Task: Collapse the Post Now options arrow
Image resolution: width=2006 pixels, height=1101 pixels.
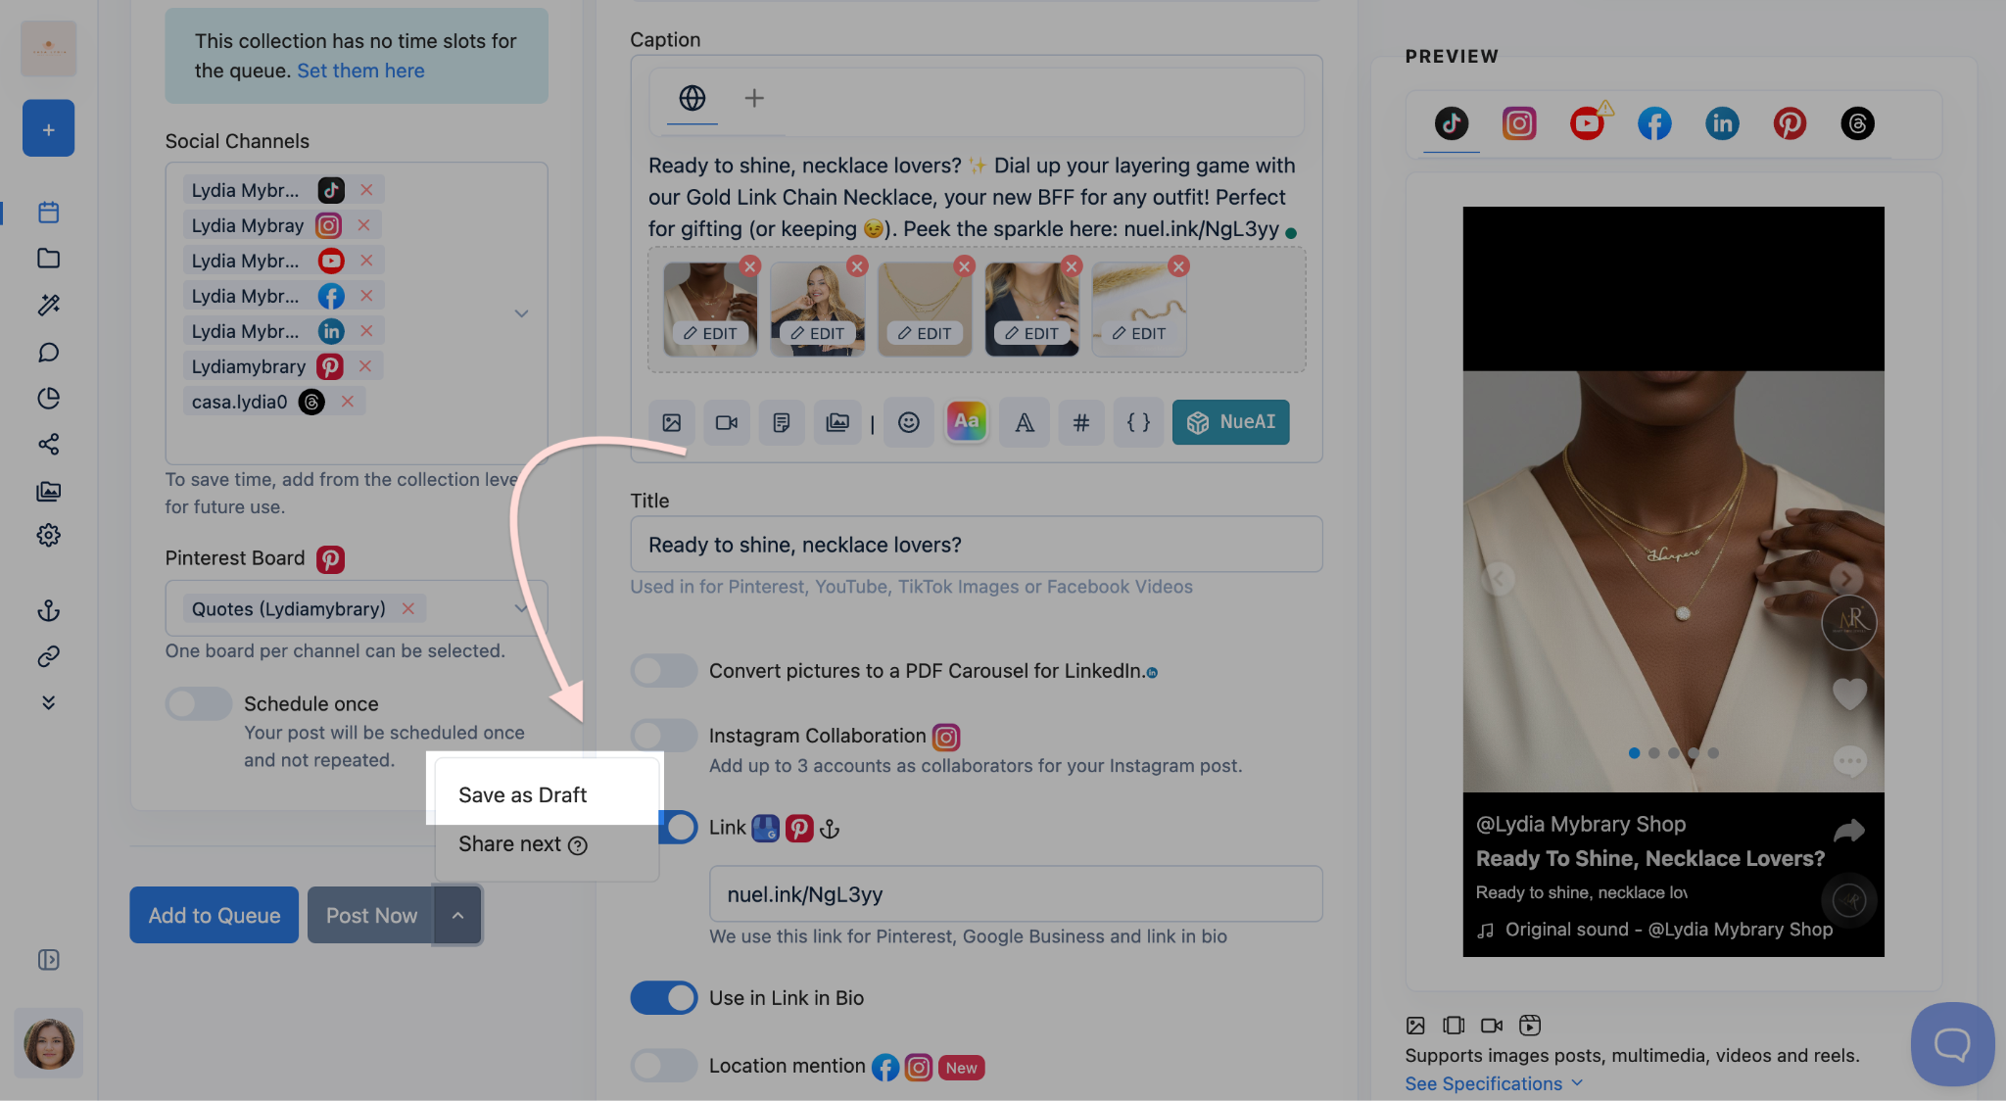Action: pos(457,915)
